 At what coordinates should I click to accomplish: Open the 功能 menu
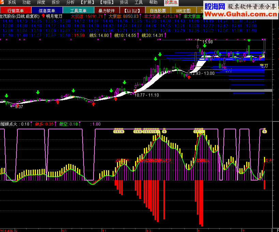[26, 2]
